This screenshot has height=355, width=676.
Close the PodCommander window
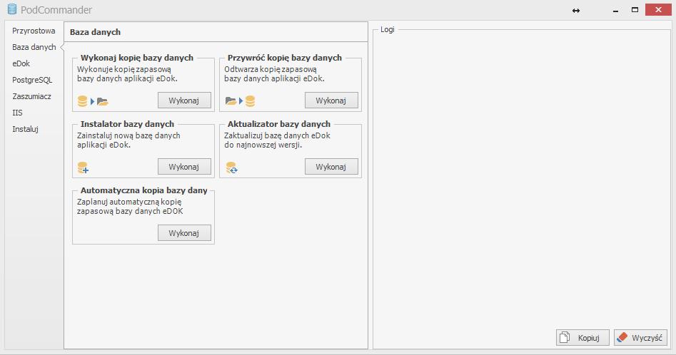coord(658,9)
